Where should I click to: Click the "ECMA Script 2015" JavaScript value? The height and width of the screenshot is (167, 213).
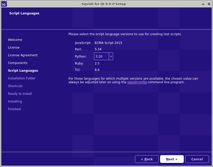[108, 43]
